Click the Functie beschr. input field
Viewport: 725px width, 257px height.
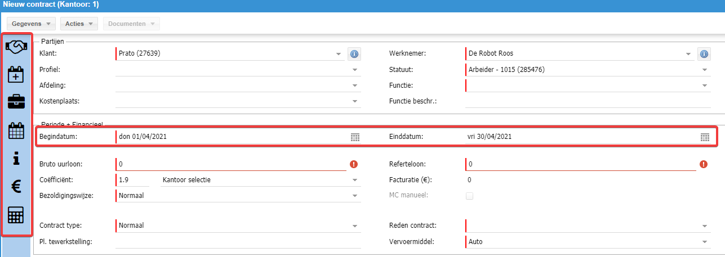tap(588, 101)
